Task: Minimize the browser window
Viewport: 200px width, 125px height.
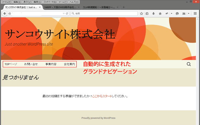Action: click(x=187, y=2)
